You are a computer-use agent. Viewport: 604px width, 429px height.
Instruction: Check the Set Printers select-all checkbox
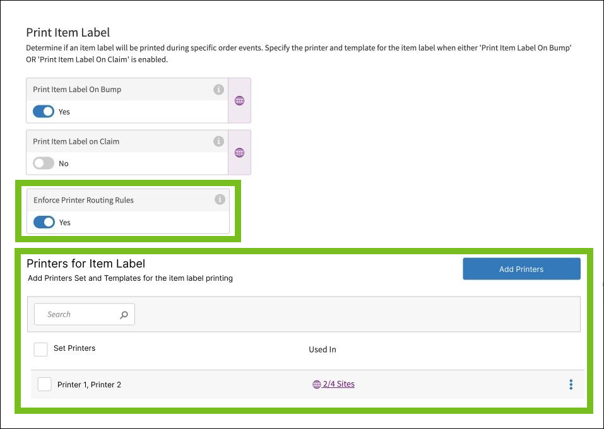coord(41,349)
